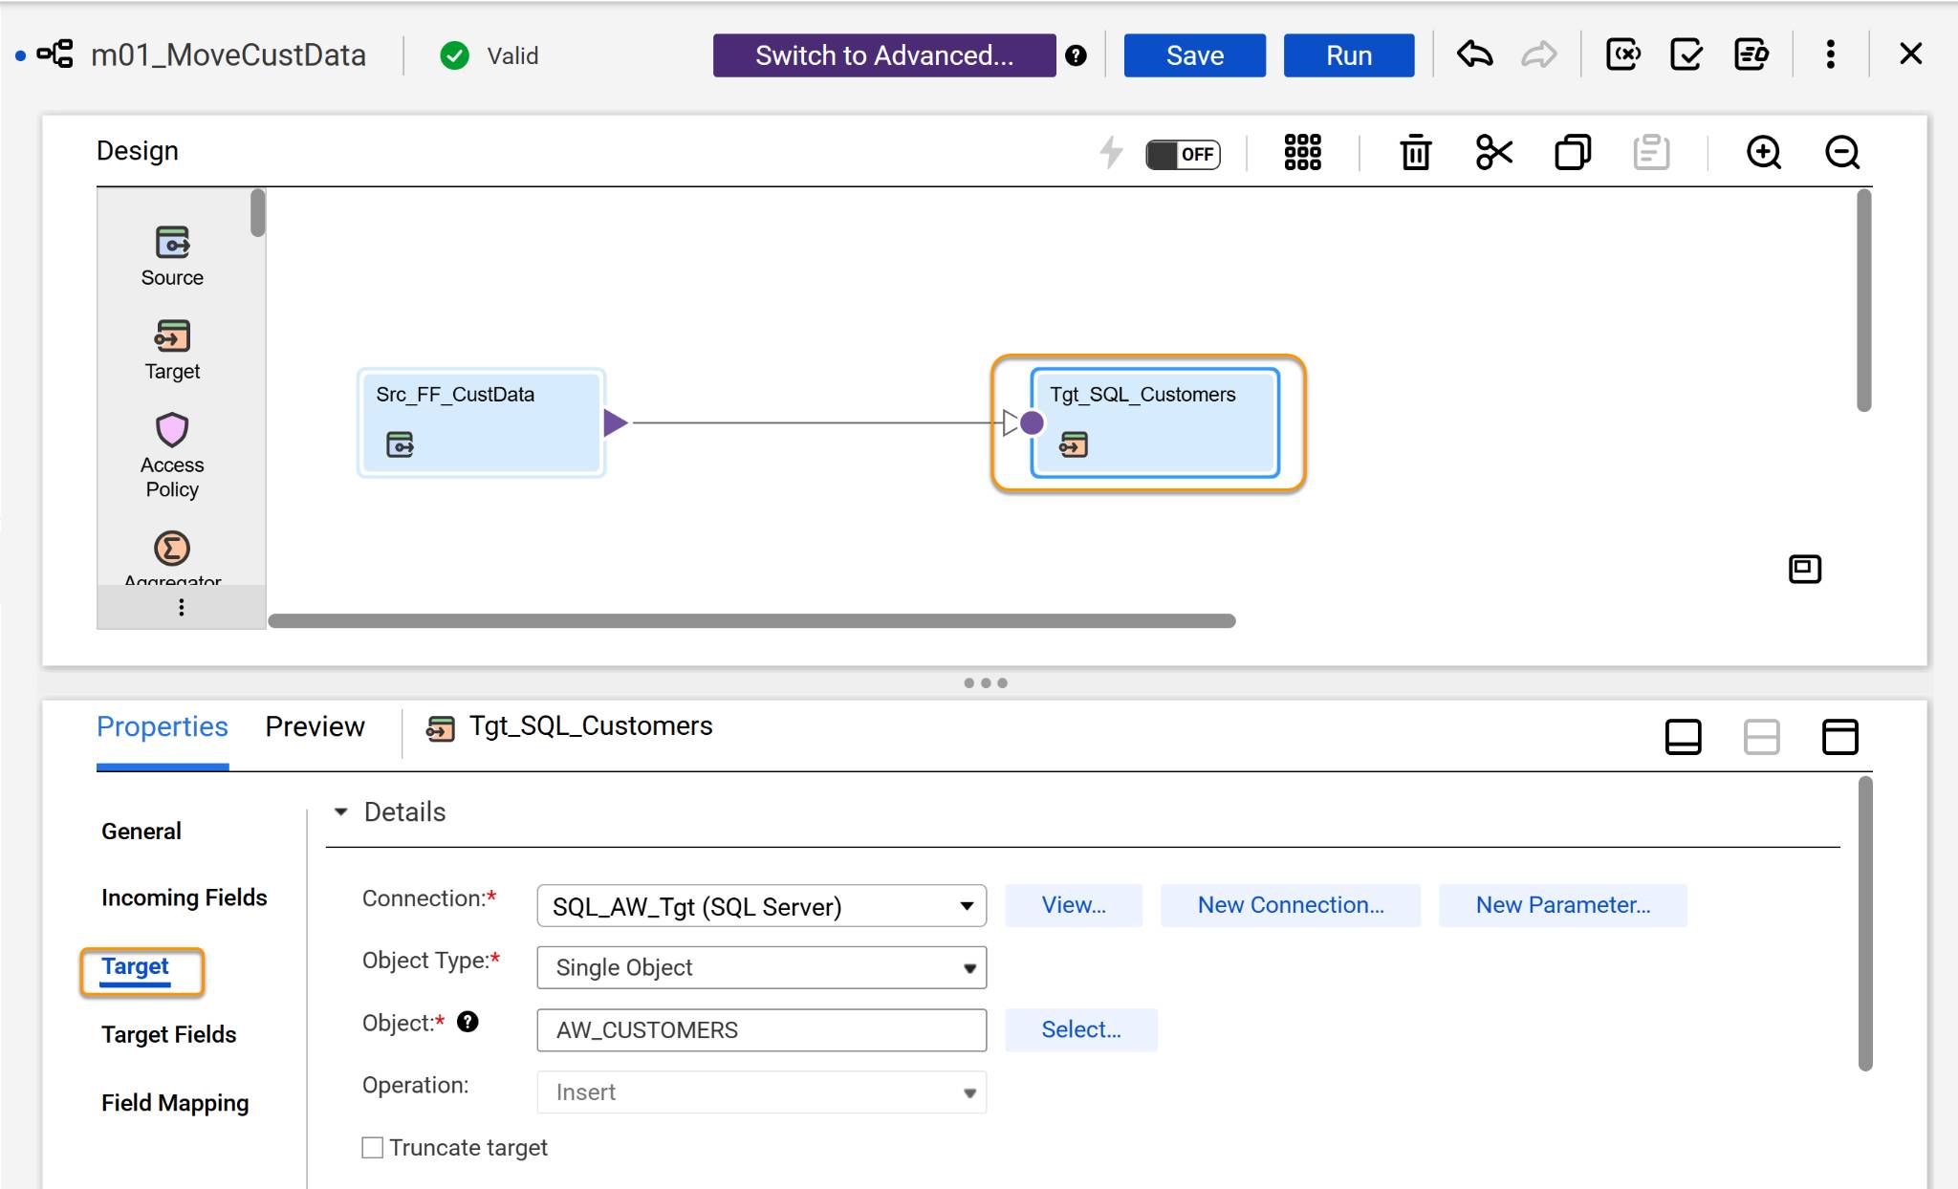Open the Connection dropdown SQL_AW_Tgt
This screenshot has width=1958, height=1189.
tap(762, 905)
